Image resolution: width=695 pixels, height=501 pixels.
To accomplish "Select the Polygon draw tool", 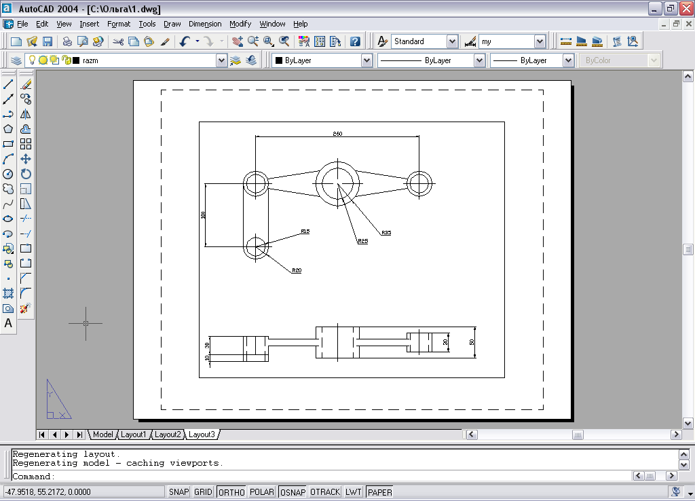I will pos(8,129).
